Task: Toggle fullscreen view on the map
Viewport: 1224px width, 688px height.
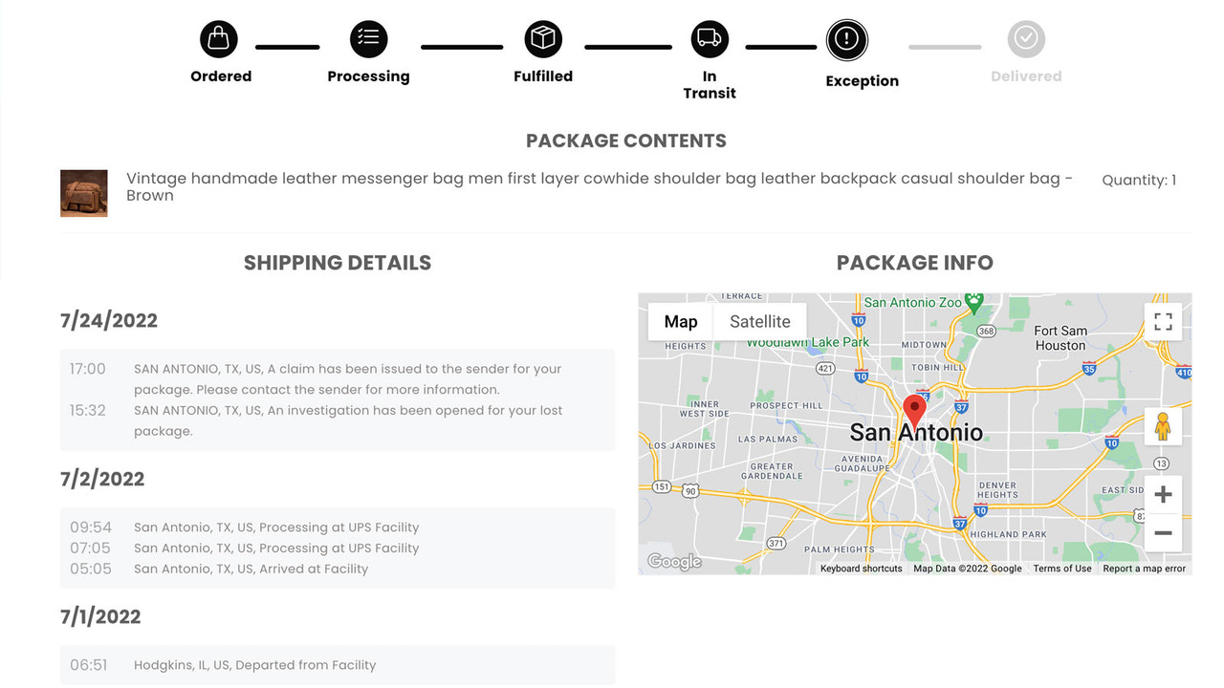Action: pyautogui.click(x=1163, y=321)
